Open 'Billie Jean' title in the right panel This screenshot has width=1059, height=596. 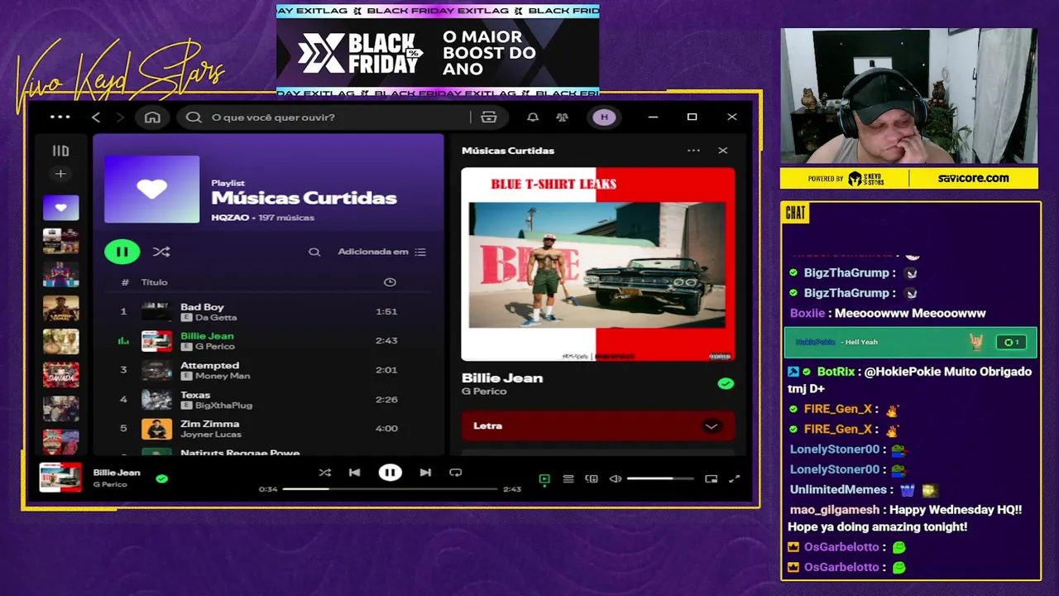point(502,377)
